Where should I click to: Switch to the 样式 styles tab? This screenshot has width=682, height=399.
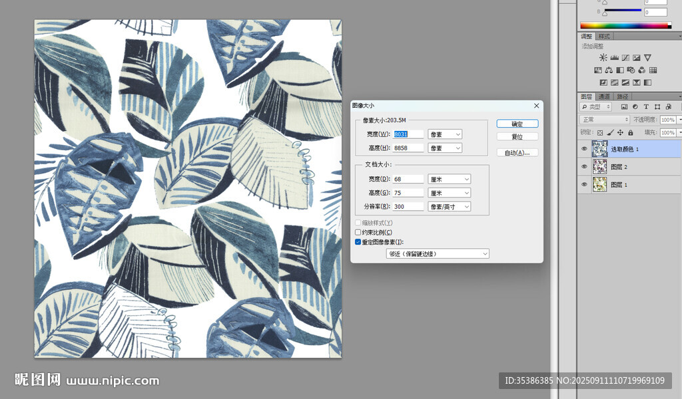coord(604,36)
